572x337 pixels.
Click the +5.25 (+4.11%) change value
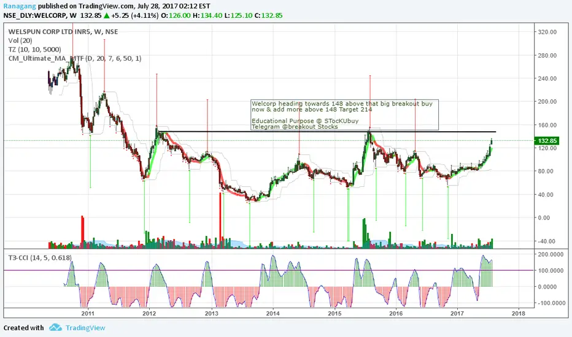(x=134, y=15)
